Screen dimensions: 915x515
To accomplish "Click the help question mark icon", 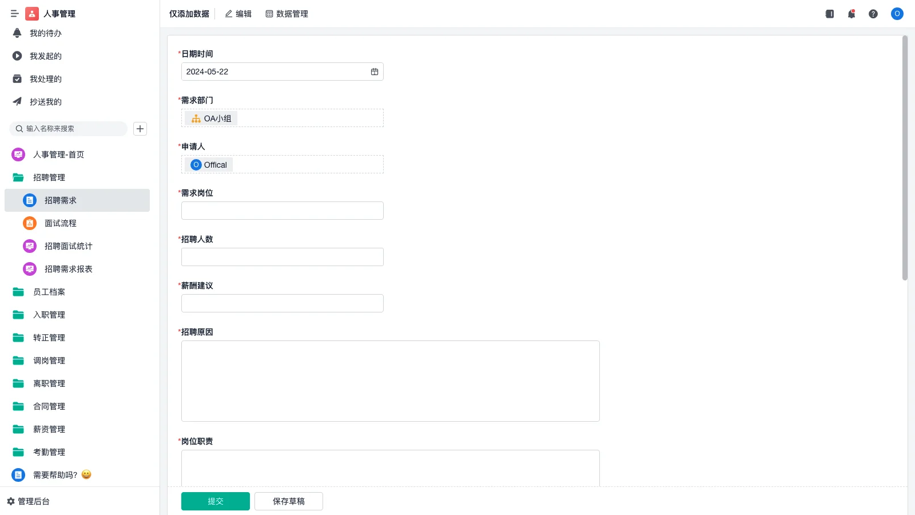I will tap(873, 14).
